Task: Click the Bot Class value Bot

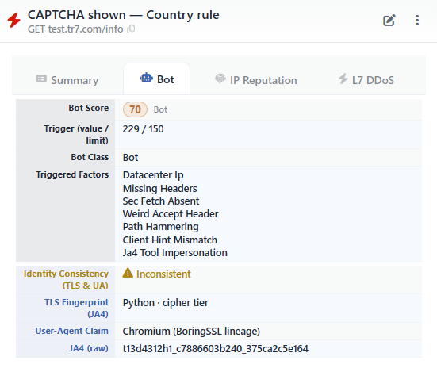Action: (130, 158)
